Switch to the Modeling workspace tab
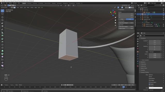Image resolution: width=165 pixels, height=92 pixels. [29, 3]
